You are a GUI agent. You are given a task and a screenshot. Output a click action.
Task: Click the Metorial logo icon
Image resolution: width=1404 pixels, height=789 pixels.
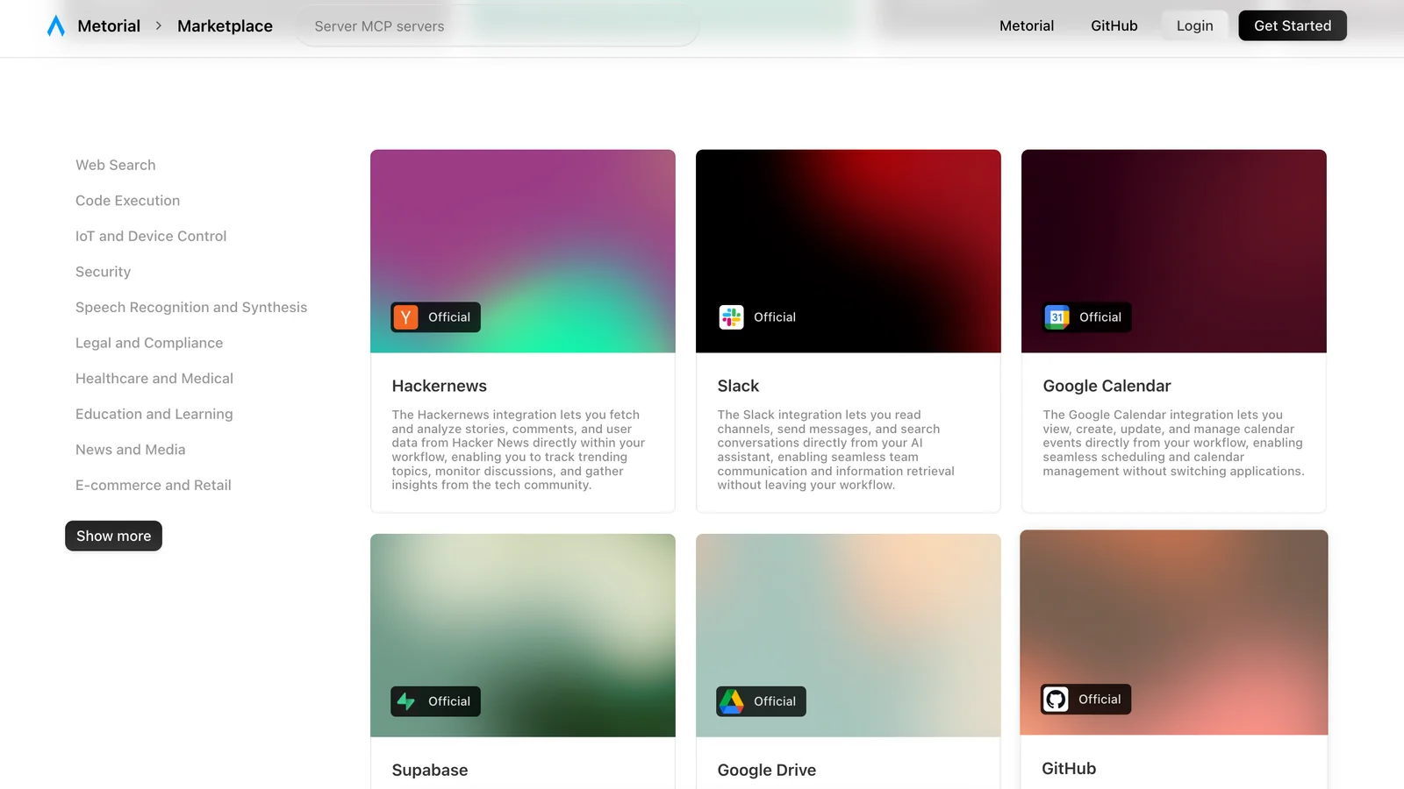coord(56,26)
